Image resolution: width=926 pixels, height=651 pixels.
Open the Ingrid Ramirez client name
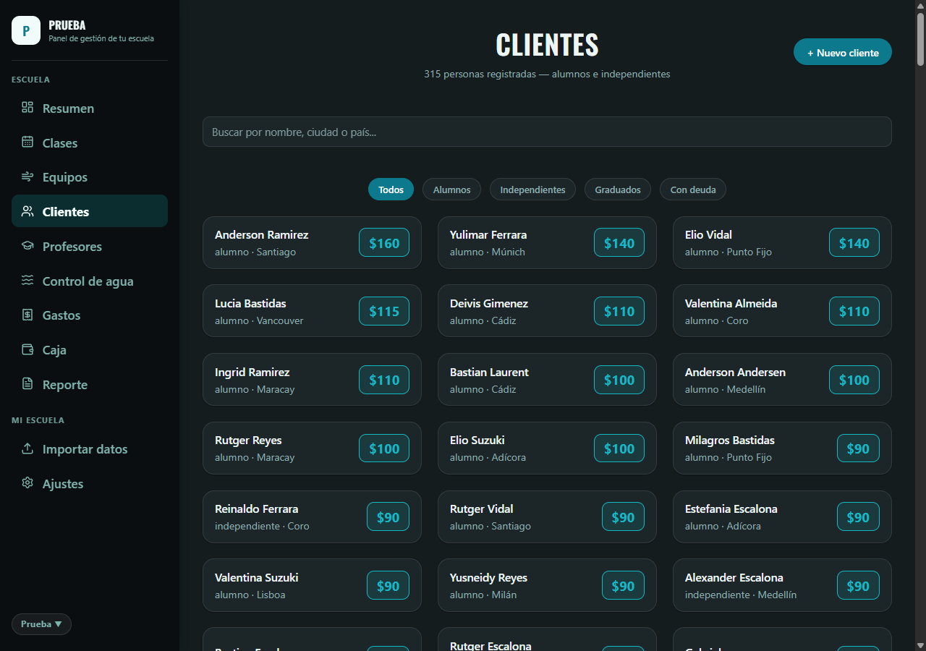[252, 372]
